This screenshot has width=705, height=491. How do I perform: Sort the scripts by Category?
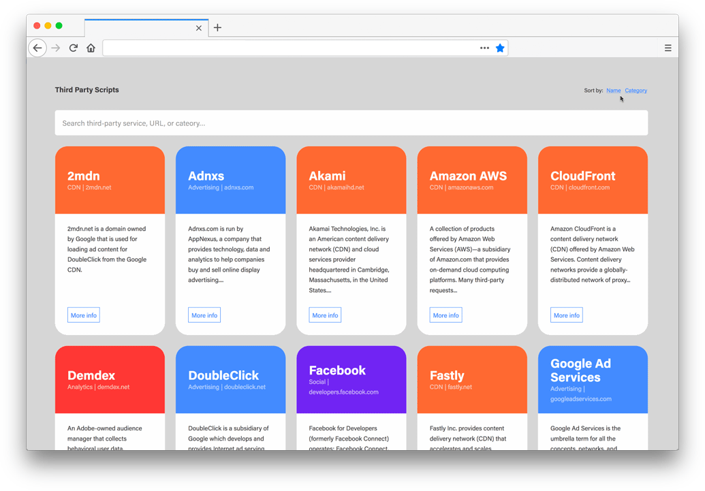(x=636, y=91)
